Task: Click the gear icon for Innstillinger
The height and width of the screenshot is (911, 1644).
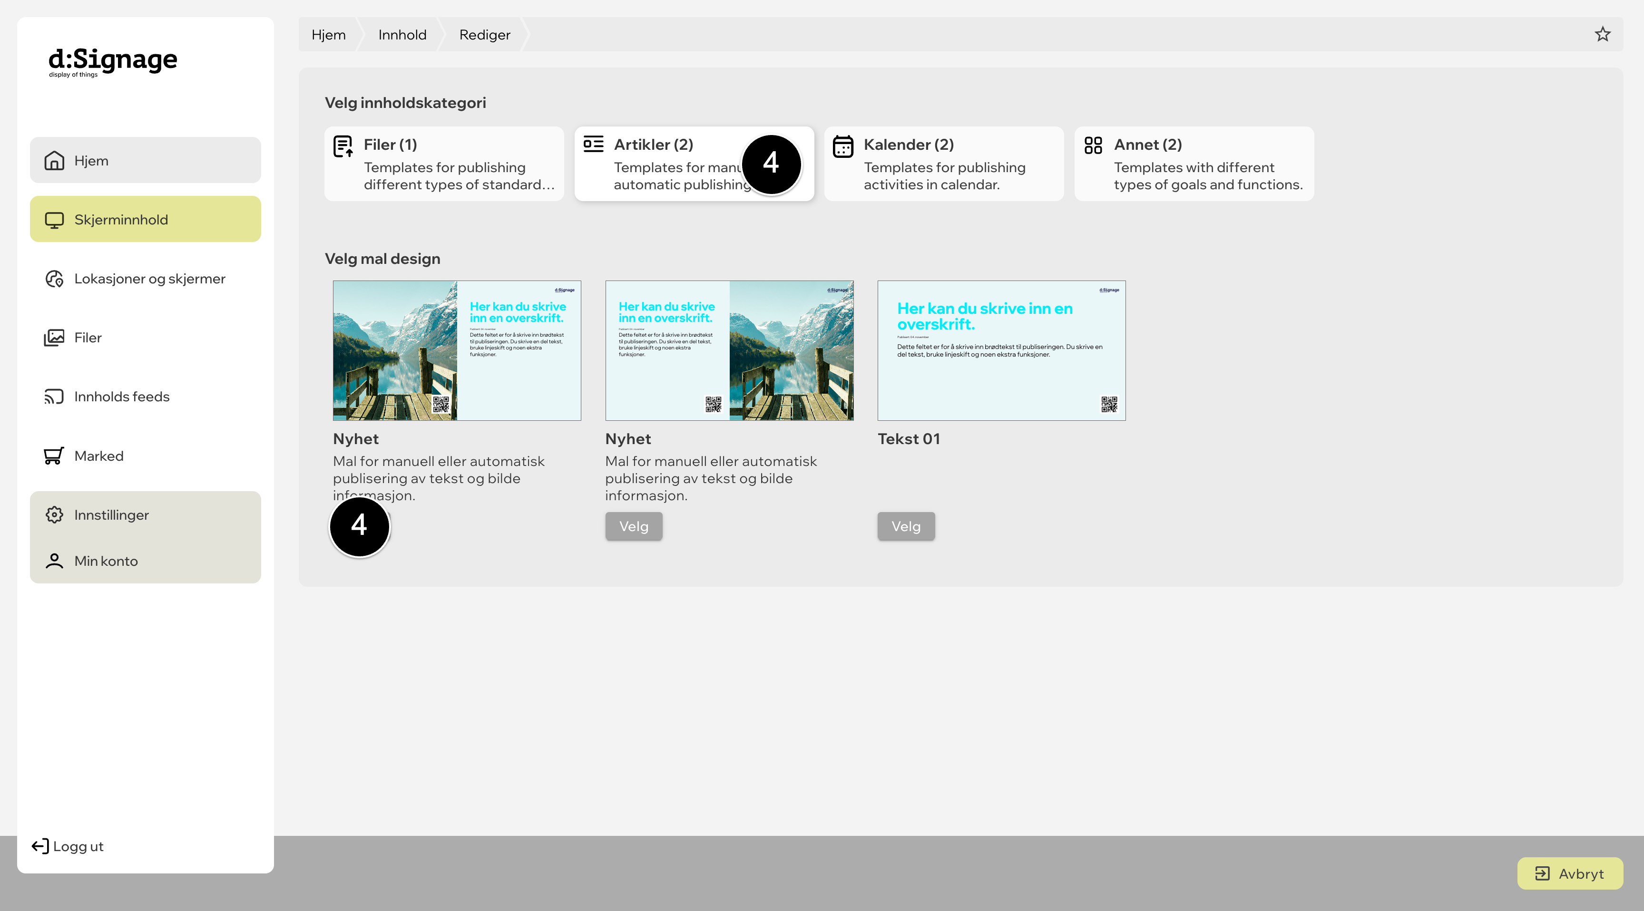Action: point(54,515)
